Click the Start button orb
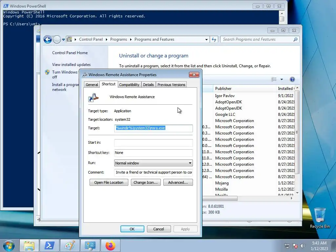The width and height of the screenshot is (336, 252). click(x=9, y=245)
